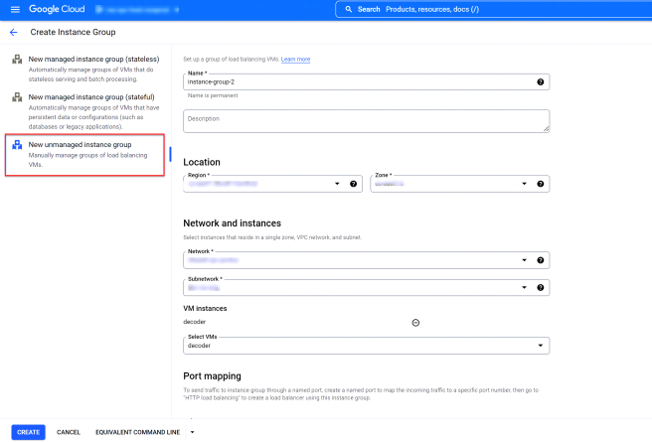Open the blurred project selector dropdown
652x442 pixels.
[x=137, y=9]
